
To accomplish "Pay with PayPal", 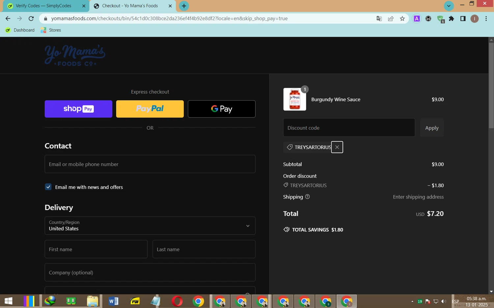I will [x=150, y=109].
